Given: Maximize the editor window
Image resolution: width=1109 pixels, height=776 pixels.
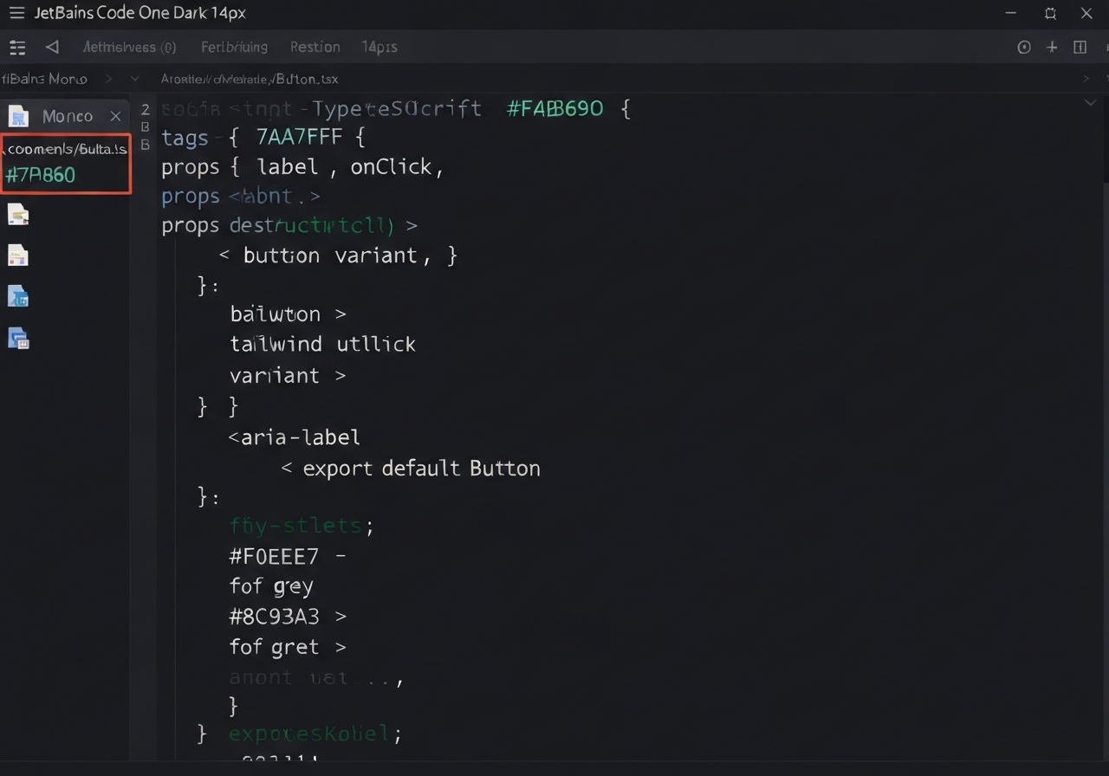Looking at the screenshot, I should 1050,13.
